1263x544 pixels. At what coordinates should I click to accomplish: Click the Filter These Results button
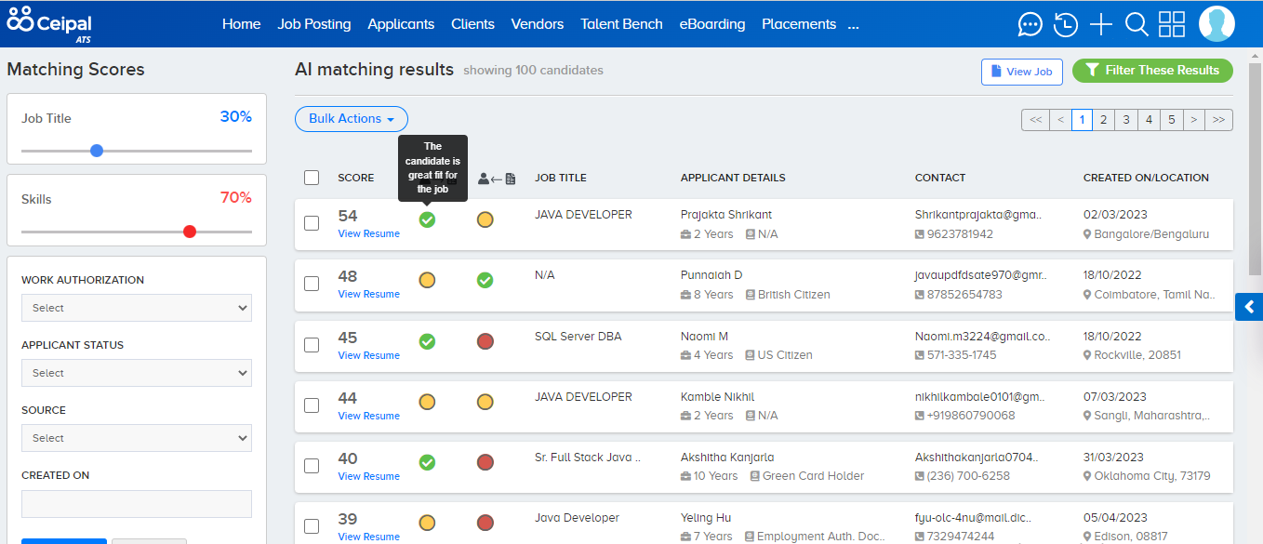point(1152,70)
